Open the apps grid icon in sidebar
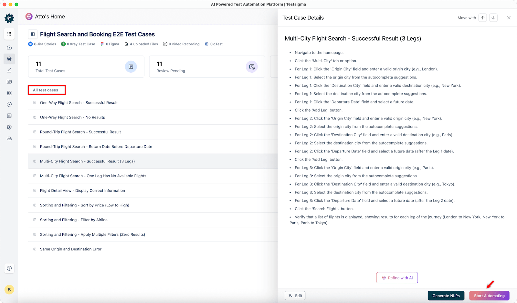The width and height of the screenshot is (517, 303). pyautogui.click(x=9, y=34)
